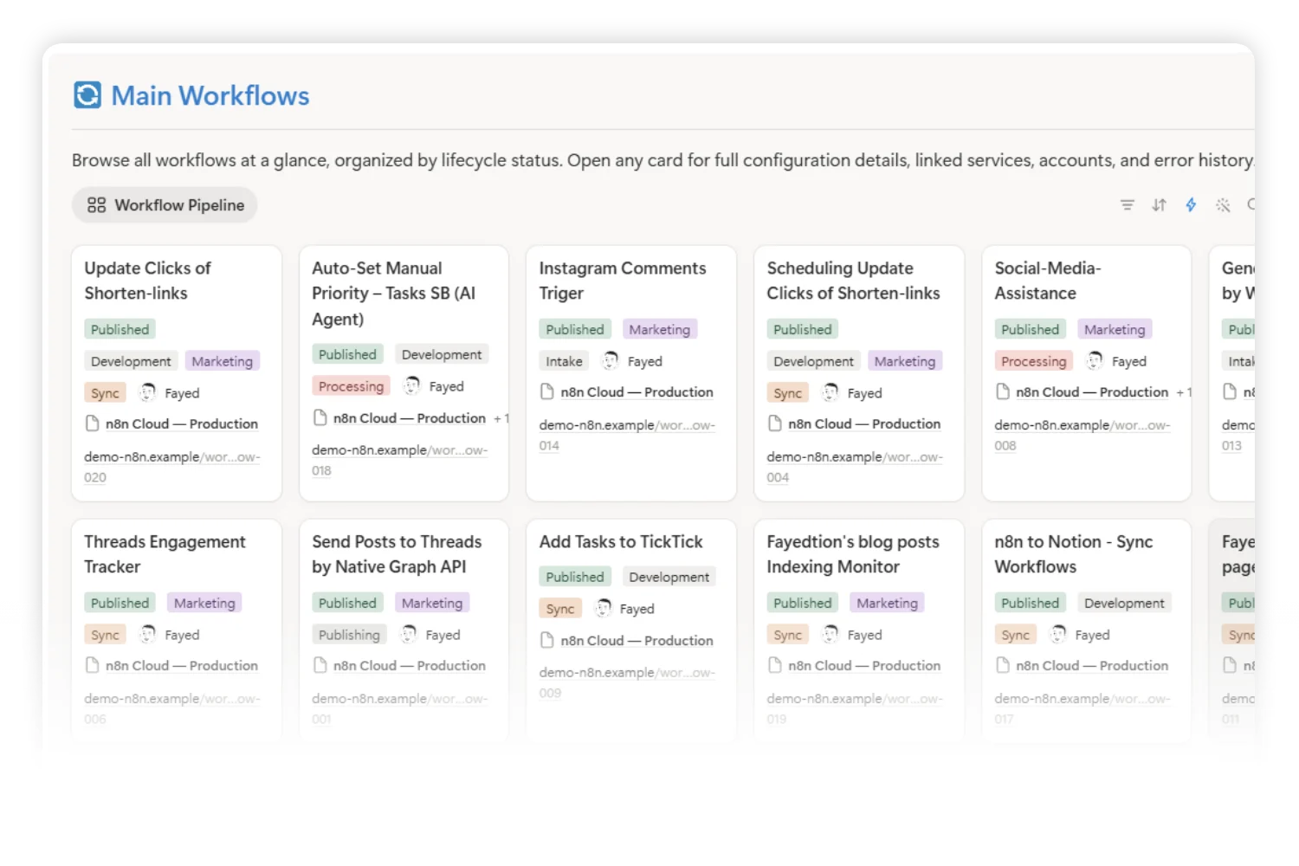The height and width of the screenshot is (866, 1299).
Task: Click page icon beside n8n Cloud on Instagram card
Action: [x=547, y=392]
